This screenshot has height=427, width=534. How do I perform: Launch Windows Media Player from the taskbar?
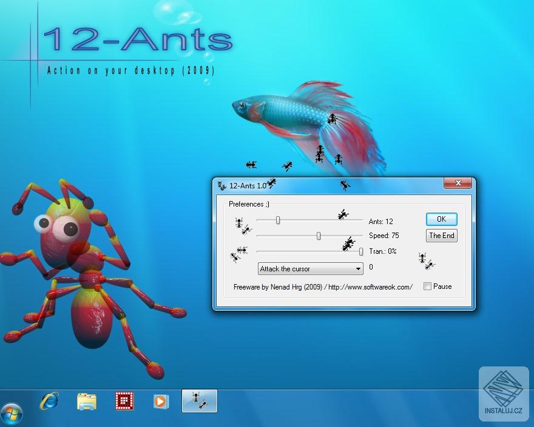coord(160,400)
